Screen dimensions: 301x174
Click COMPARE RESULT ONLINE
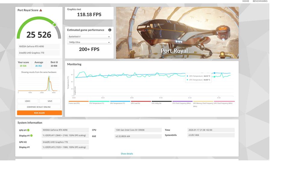pos(39,107)
